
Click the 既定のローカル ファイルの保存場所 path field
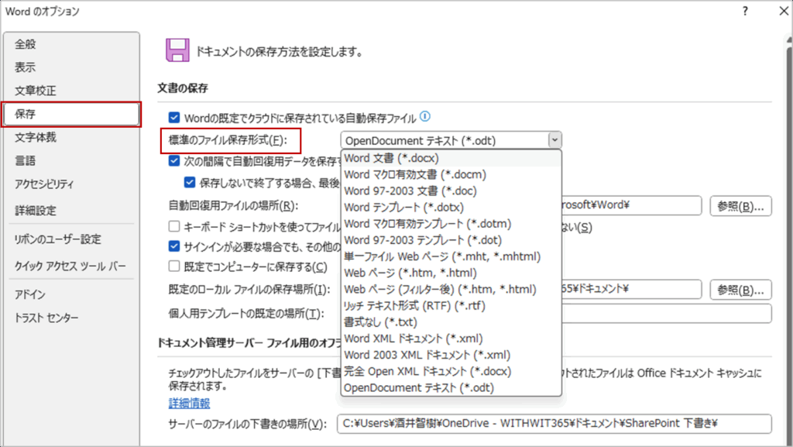[631, 289]
